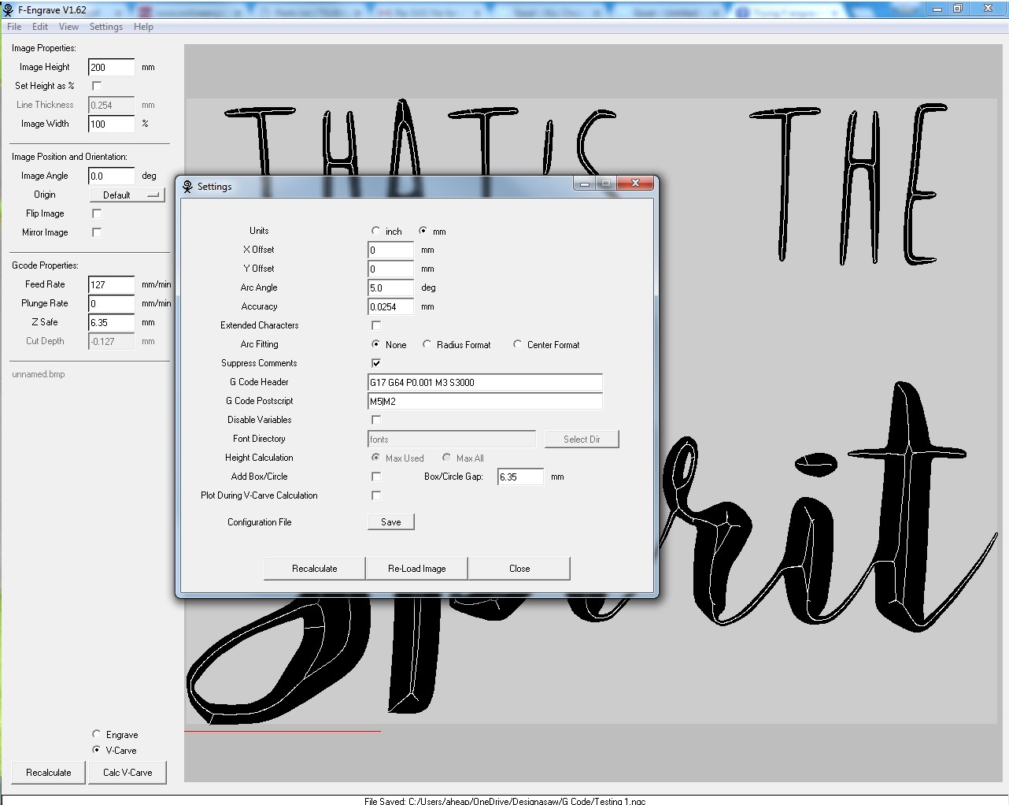Open the Settings menu in menu bar
The width and height of the screenshot is (1009, 805).
point(105,27)
